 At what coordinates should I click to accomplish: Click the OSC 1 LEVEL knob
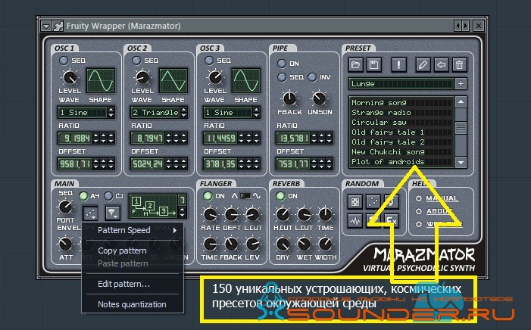70,77
